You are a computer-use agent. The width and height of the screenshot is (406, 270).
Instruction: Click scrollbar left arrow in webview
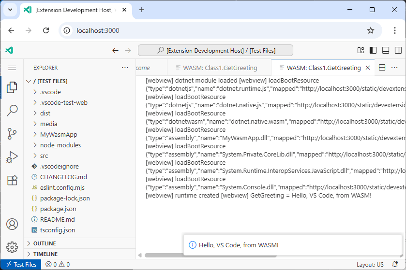pyautogui.click(x=140, y=256)
